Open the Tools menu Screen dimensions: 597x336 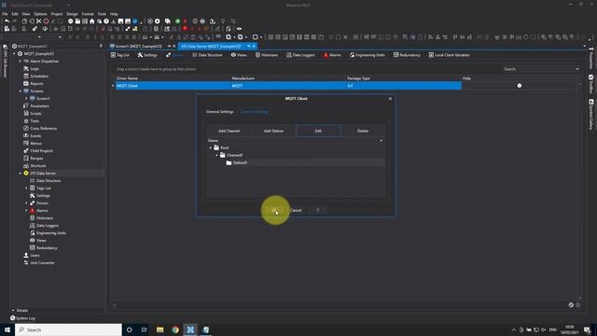tap(102, 14)
